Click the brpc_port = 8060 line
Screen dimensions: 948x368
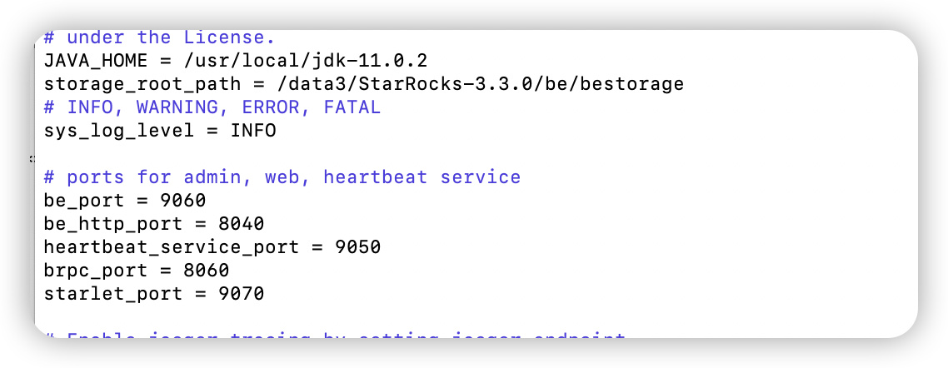tap(136, 271)
